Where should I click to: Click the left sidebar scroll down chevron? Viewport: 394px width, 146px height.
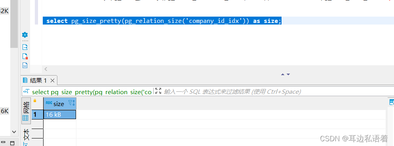(x=14, y=132)
